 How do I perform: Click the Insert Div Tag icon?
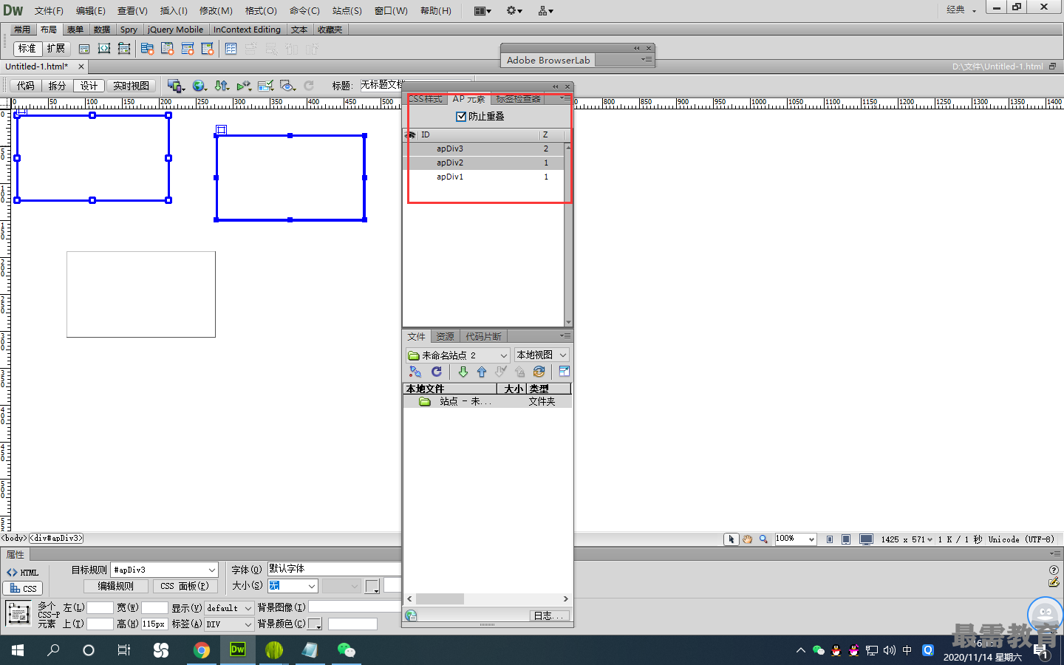(84, 49)
